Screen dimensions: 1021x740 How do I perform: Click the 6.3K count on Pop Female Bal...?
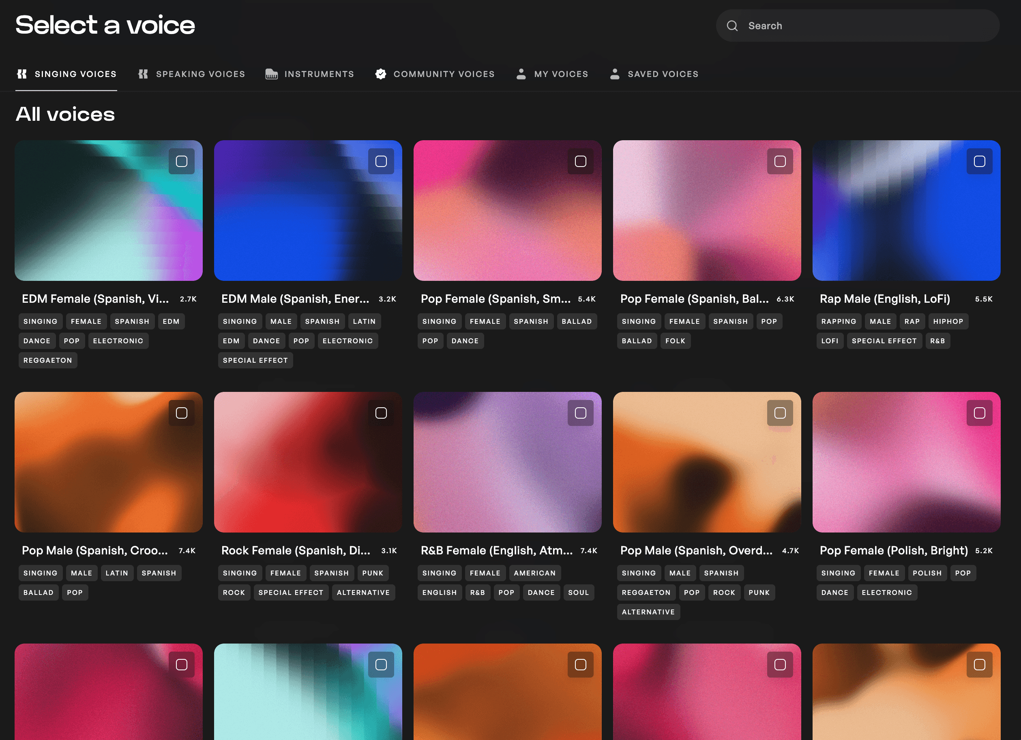click(x=785, y=299)
